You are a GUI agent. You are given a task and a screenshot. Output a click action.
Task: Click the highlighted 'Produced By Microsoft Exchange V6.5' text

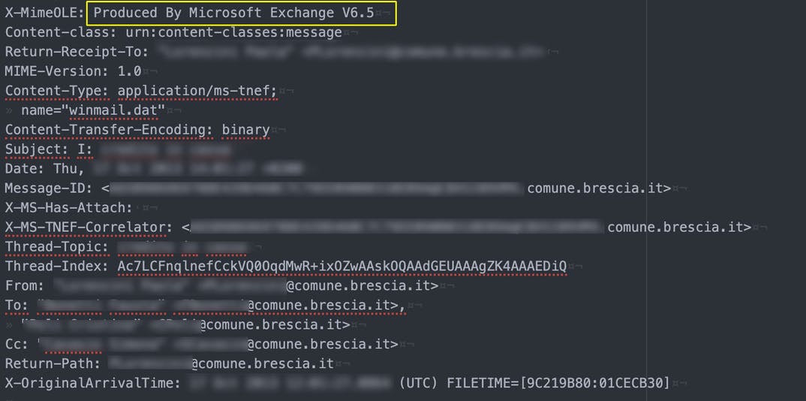pyautogui.click(x=234, y=14)
